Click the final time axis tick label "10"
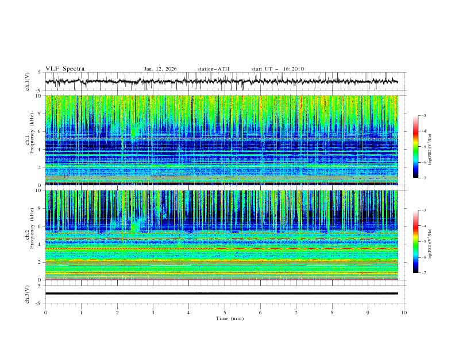The height and width of the screenshot is (351, 455). 404,313
